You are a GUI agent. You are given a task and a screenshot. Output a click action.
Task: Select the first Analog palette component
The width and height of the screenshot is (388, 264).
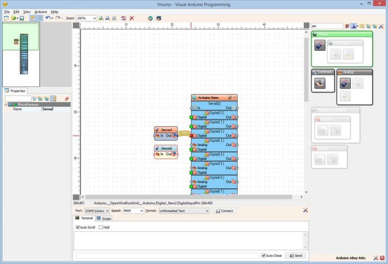tap(345, 83)
